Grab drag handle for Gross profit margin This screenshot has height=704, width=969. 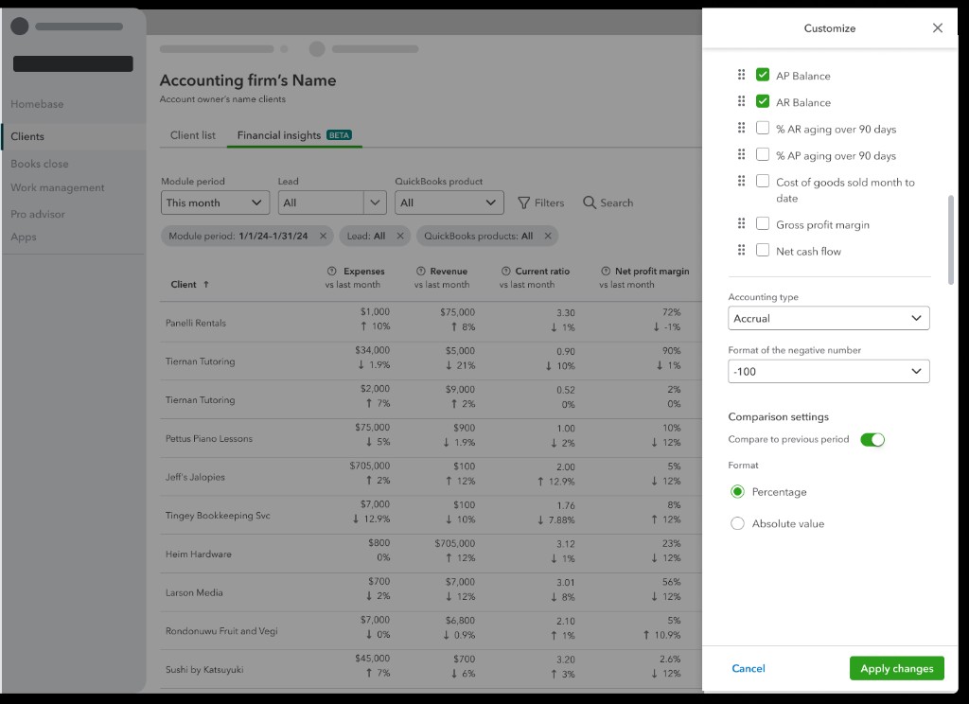[741, 223]
